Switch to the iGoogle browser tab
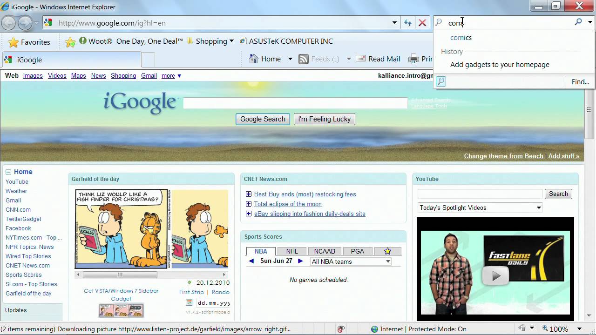The image size is (596, 335). (x=71, y=60)
